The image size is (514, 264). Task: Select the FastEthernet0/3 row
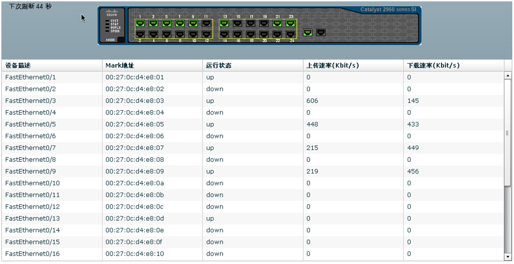tap(30, 101)
